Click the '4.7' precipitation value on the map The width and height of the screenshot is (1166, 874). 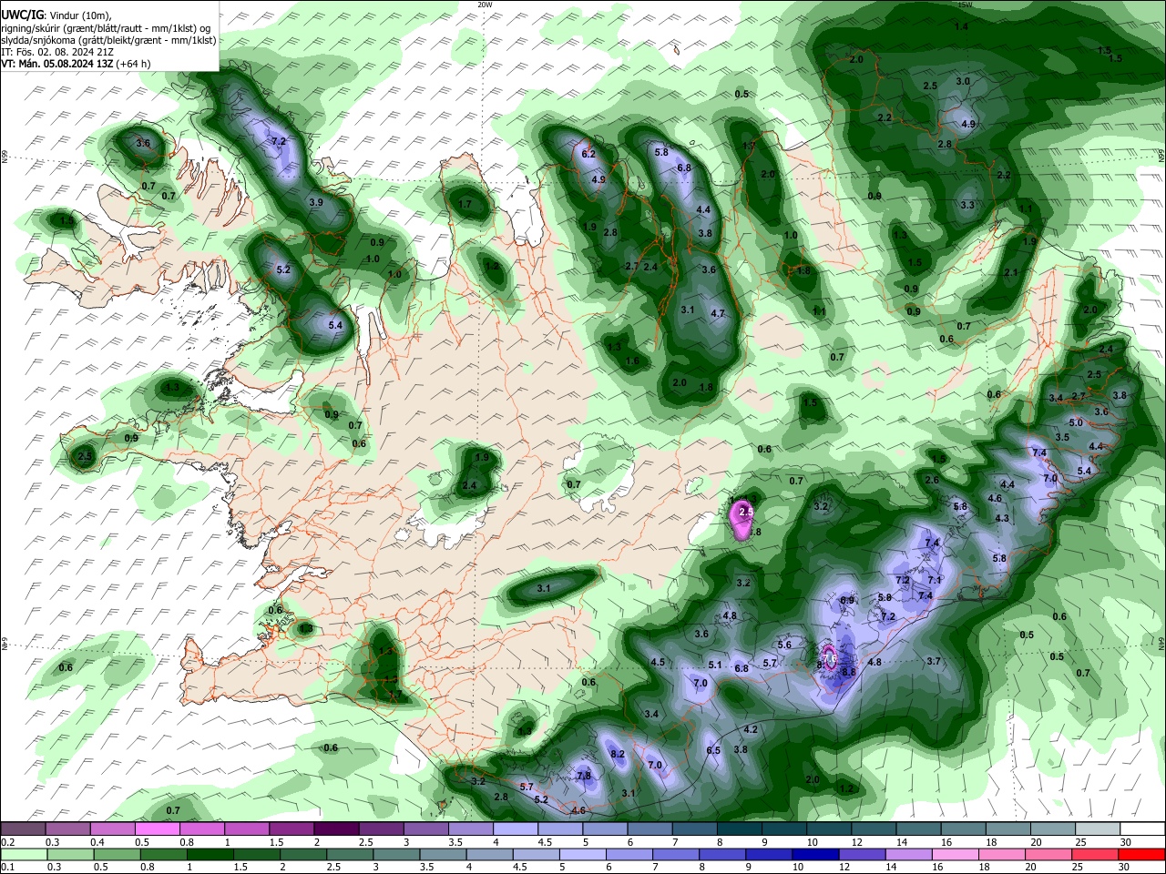pyautogui.click(x=717, y=313)
